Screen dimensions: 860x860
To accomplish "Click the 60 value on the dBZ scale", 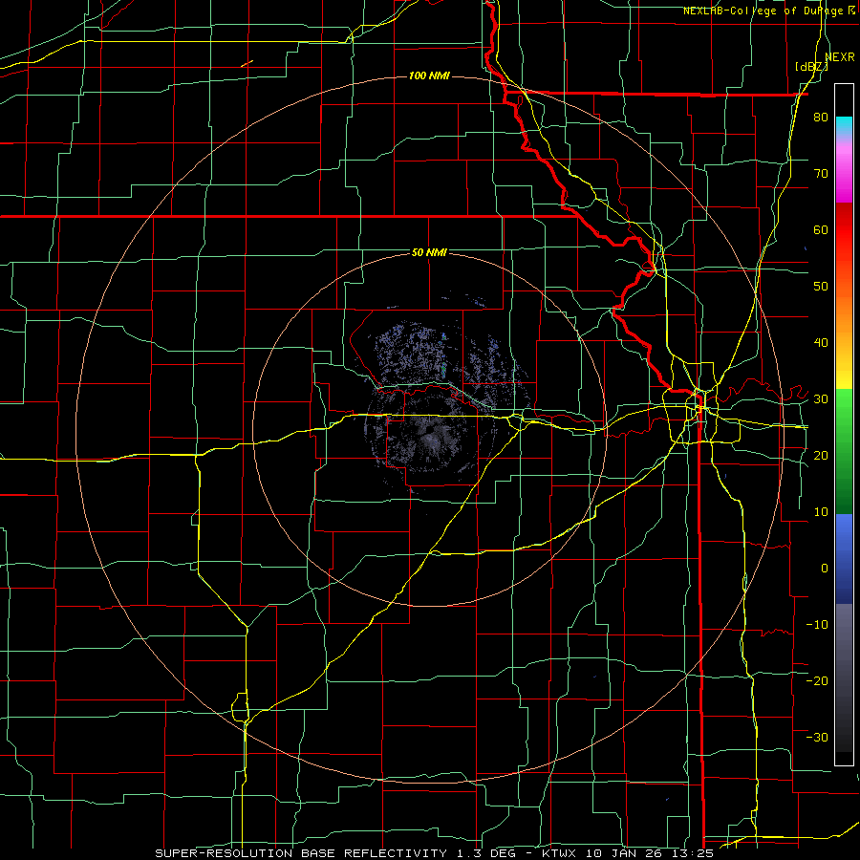I will 821,229.
